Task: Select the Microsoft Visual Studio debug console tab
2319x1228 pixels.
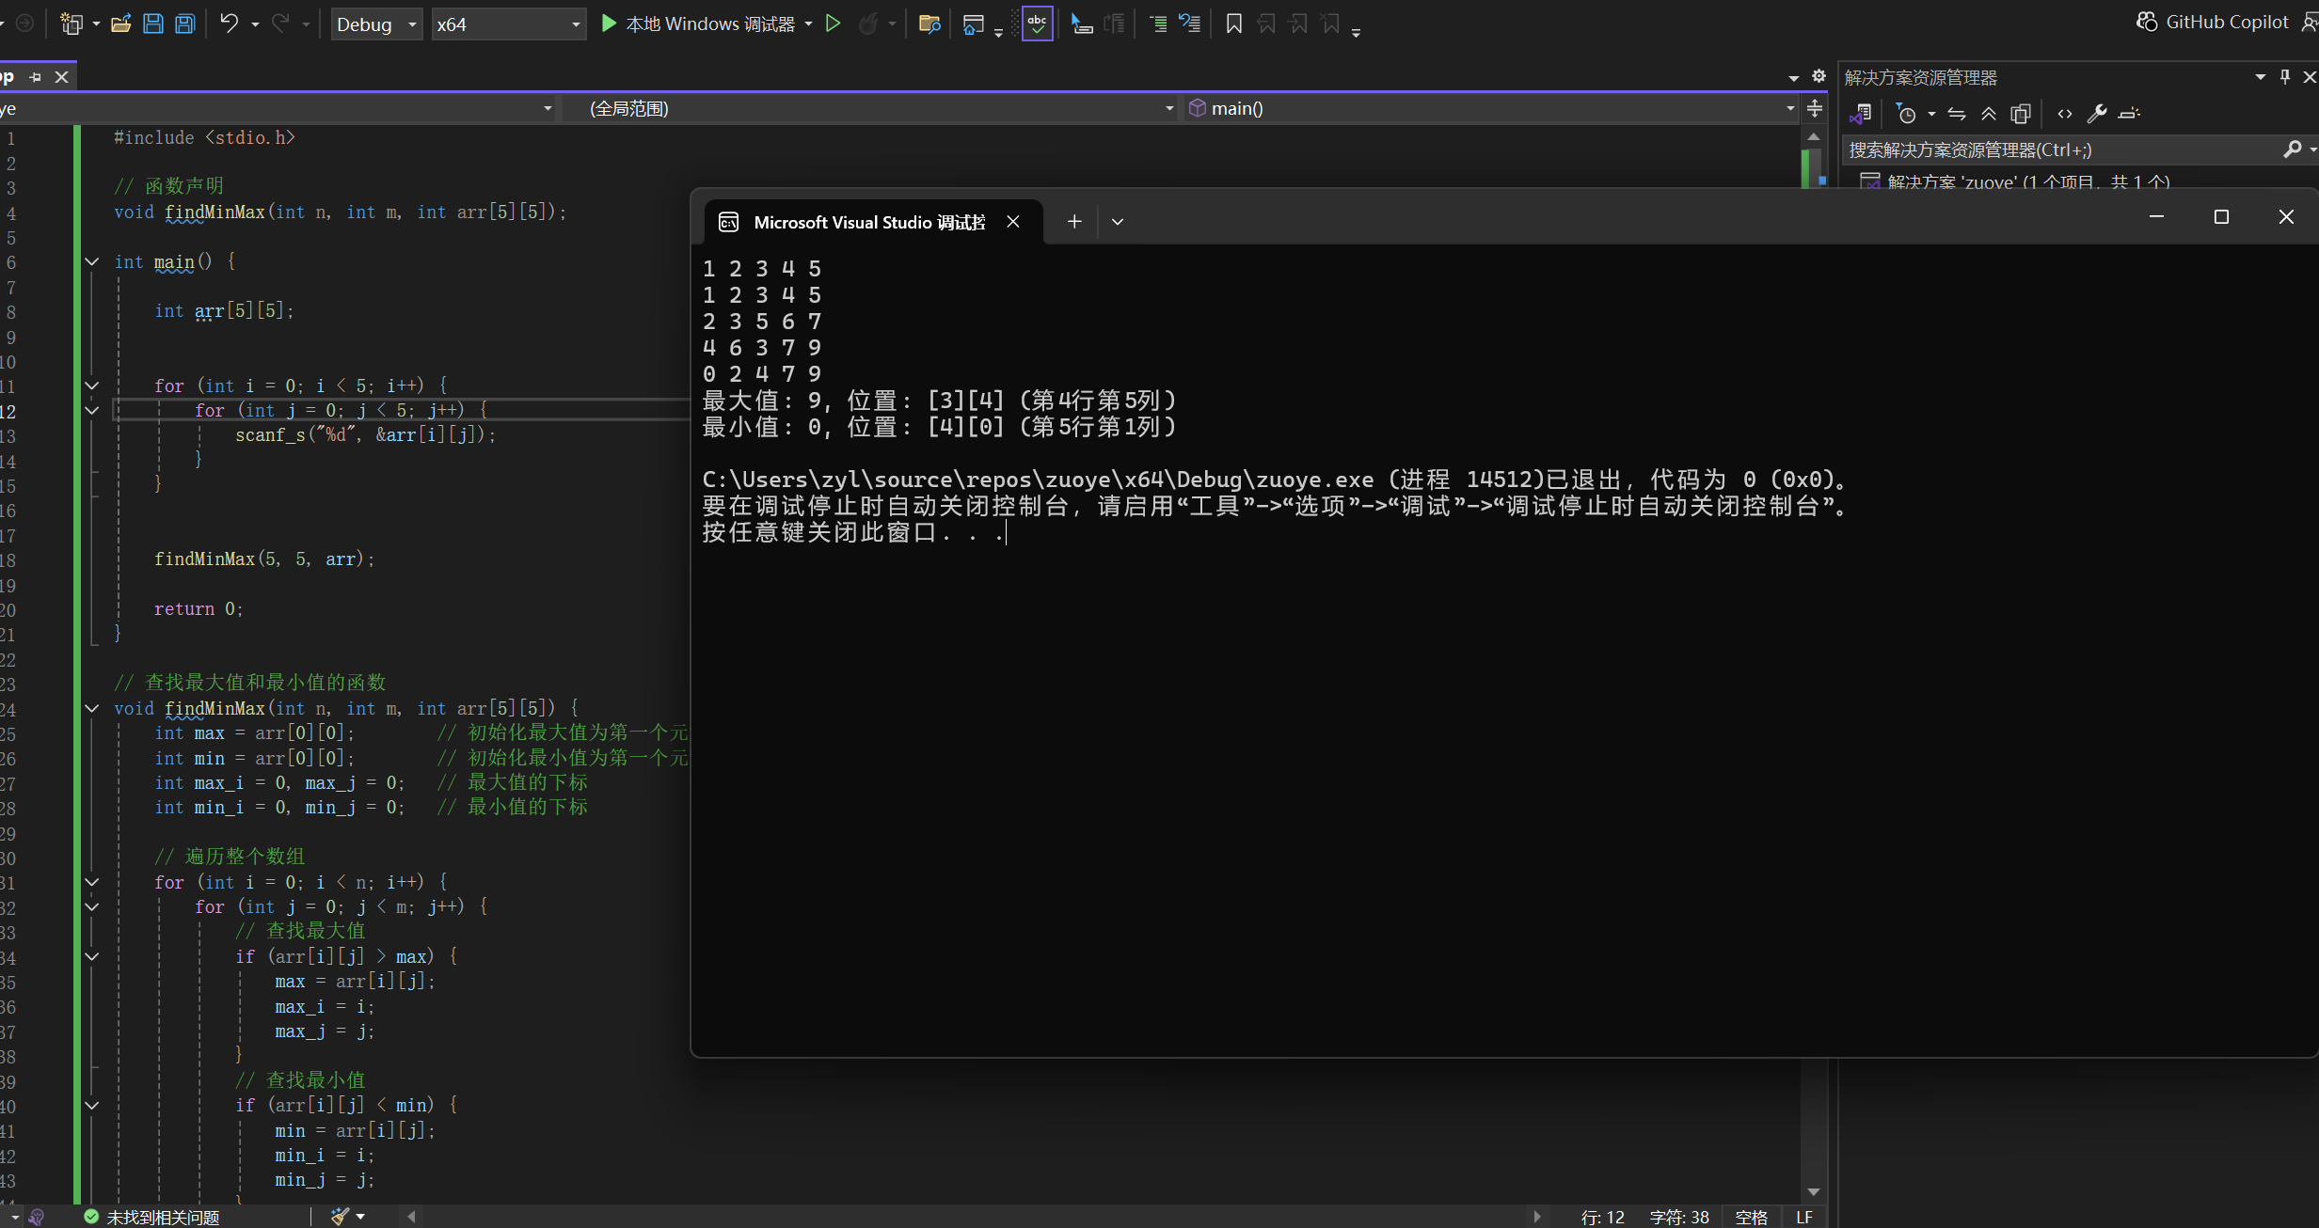Action: click(867, 222)
